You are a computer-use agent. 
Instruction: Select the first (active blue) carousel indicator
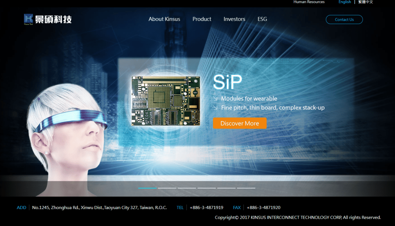point(147,188)
